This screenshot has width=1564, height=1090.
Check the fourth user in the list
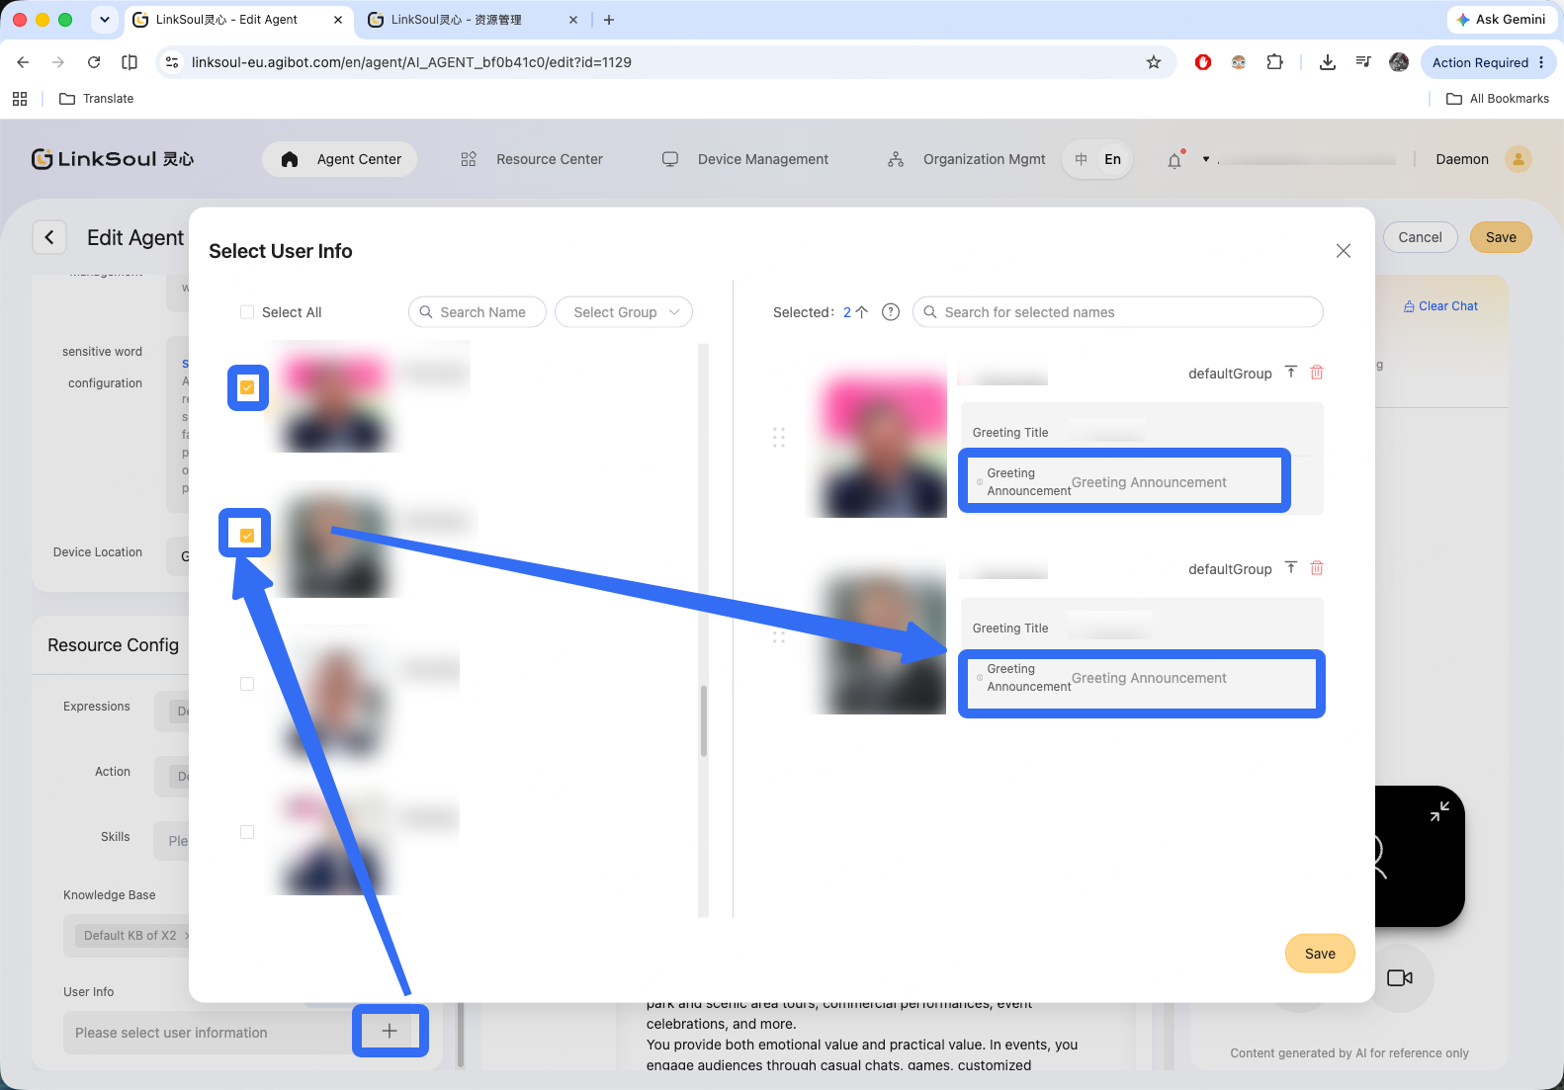tap(247, 832)
